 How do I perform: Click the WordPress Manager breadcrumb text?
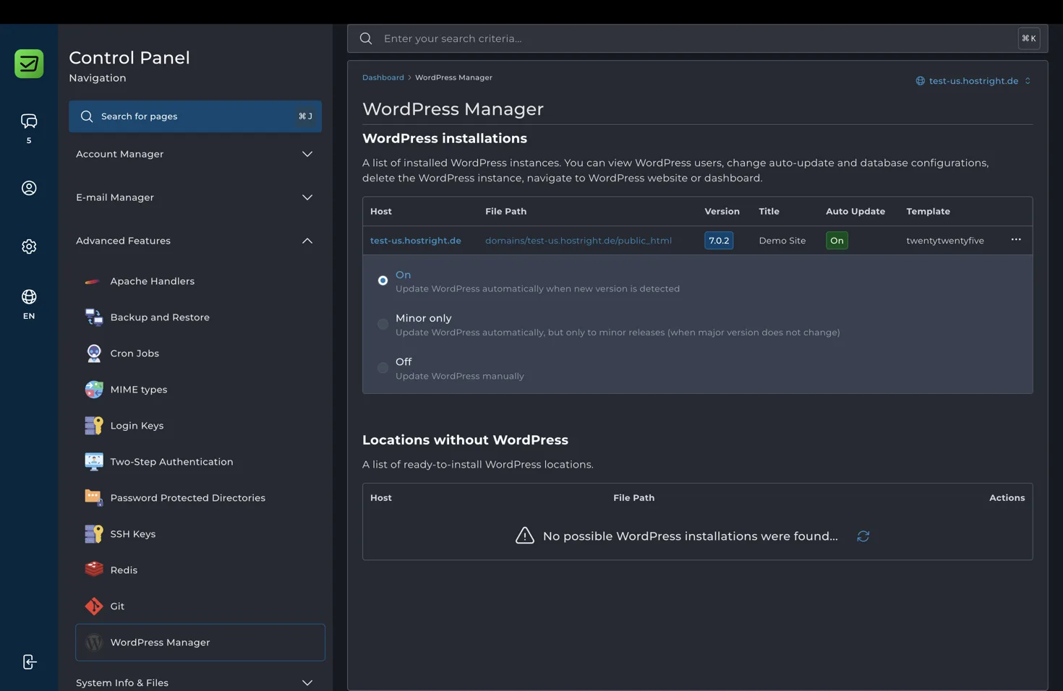point(453,77)
